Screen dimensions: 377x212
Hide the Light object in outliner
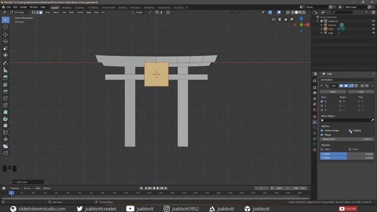[373, 33]
